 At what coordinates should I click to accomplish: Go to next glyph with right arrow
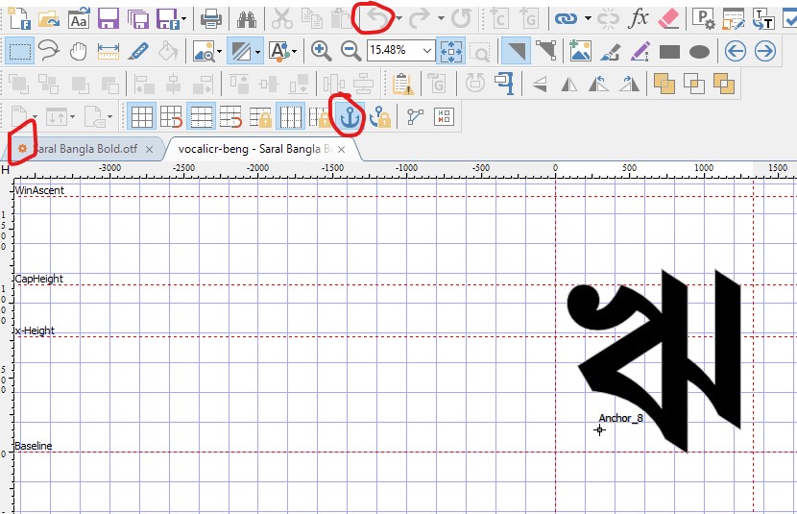(765, 51)
